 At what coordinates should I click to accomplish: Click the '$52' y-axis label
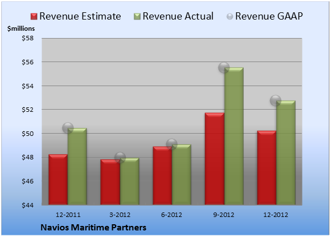pyautogui.click(x=27, y=110)
